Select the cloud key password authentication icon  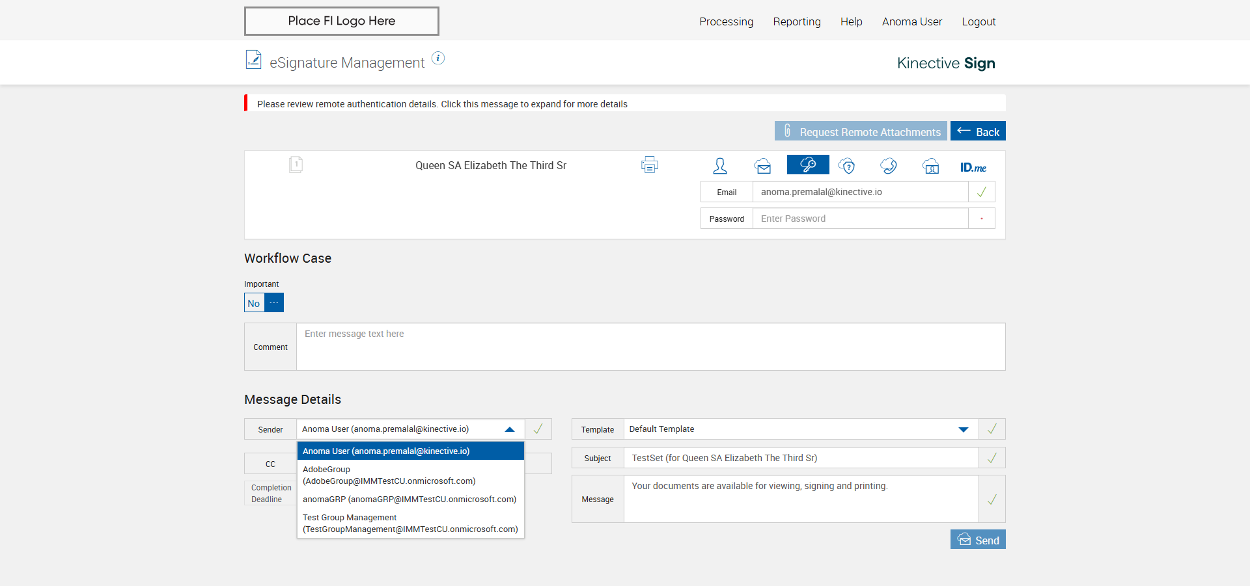coord(808,165)
